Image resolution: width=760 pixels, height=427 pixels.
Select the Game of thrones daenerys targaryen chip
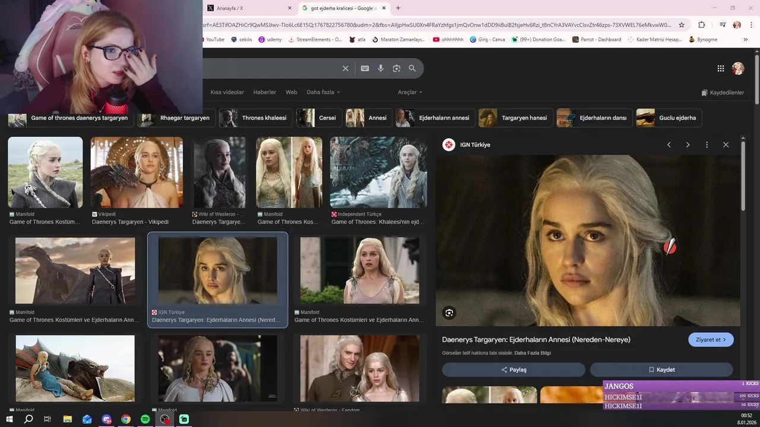coord(71,118)
